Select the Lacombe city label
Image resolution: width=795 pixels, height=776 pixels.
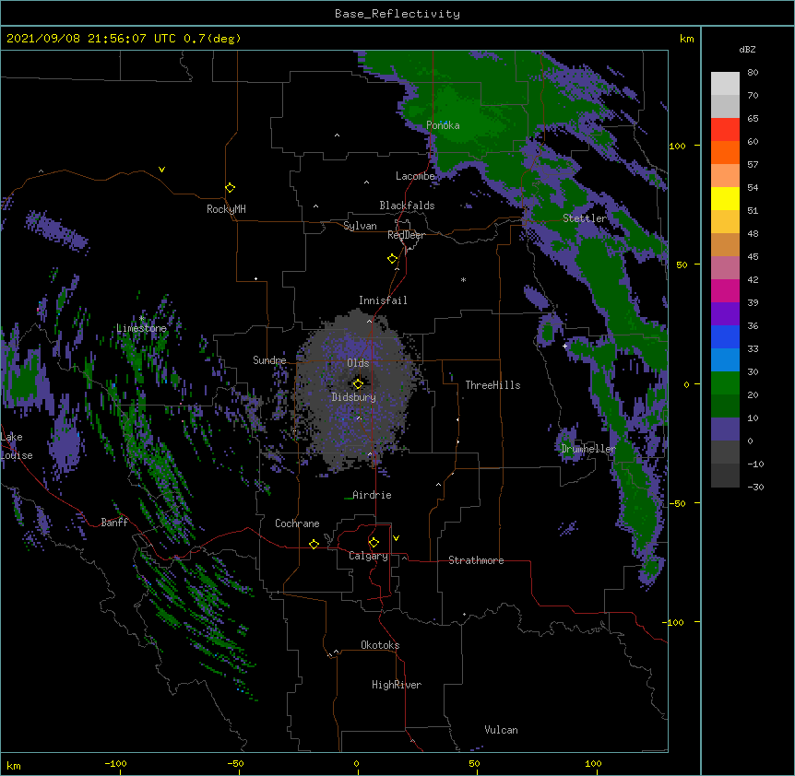[415, 176]
